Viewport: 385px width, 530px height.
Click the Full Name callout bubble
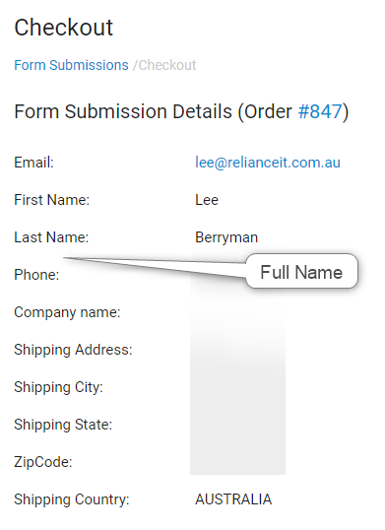(301, 272)
